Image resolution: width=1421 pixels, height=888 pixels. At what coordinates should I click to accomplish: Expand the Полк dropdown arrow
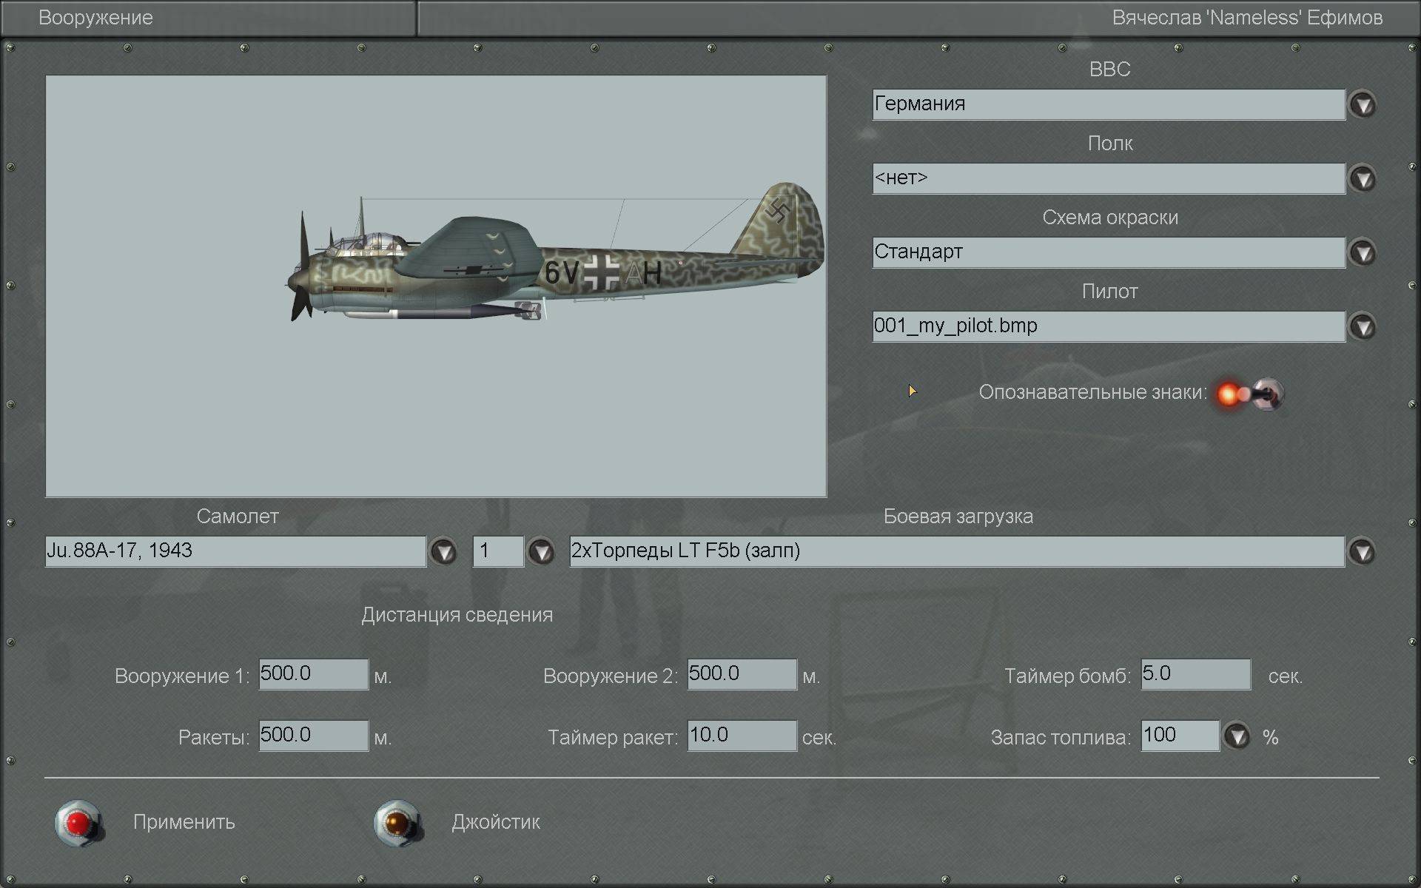click(x=1363, y=178)
